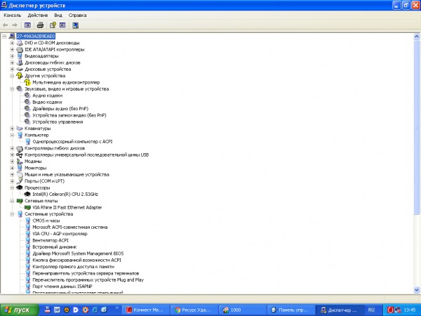Select VIA CPU - AGP контроллер
The width and height of the screenshot is (421, 316).
click(x=60, y=234)
